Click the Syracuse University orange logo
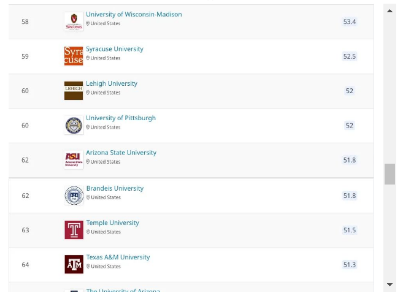This screenshot has width=403, height=301. click(74, 56)
